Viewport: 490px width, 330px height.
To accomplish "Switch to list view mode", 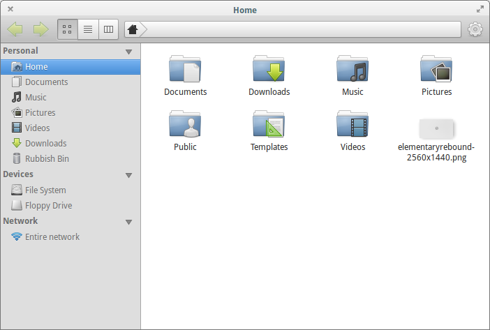I will click(88, 29).
